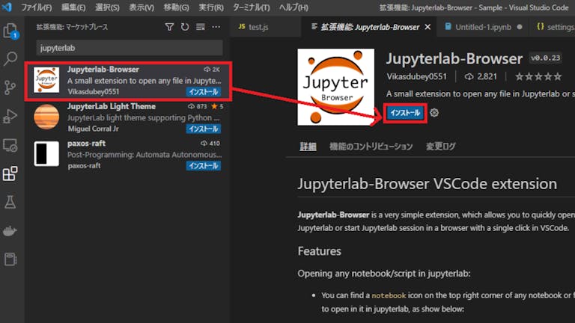
Task: Open the Extensions view icon
Action: tap(10, 173)
